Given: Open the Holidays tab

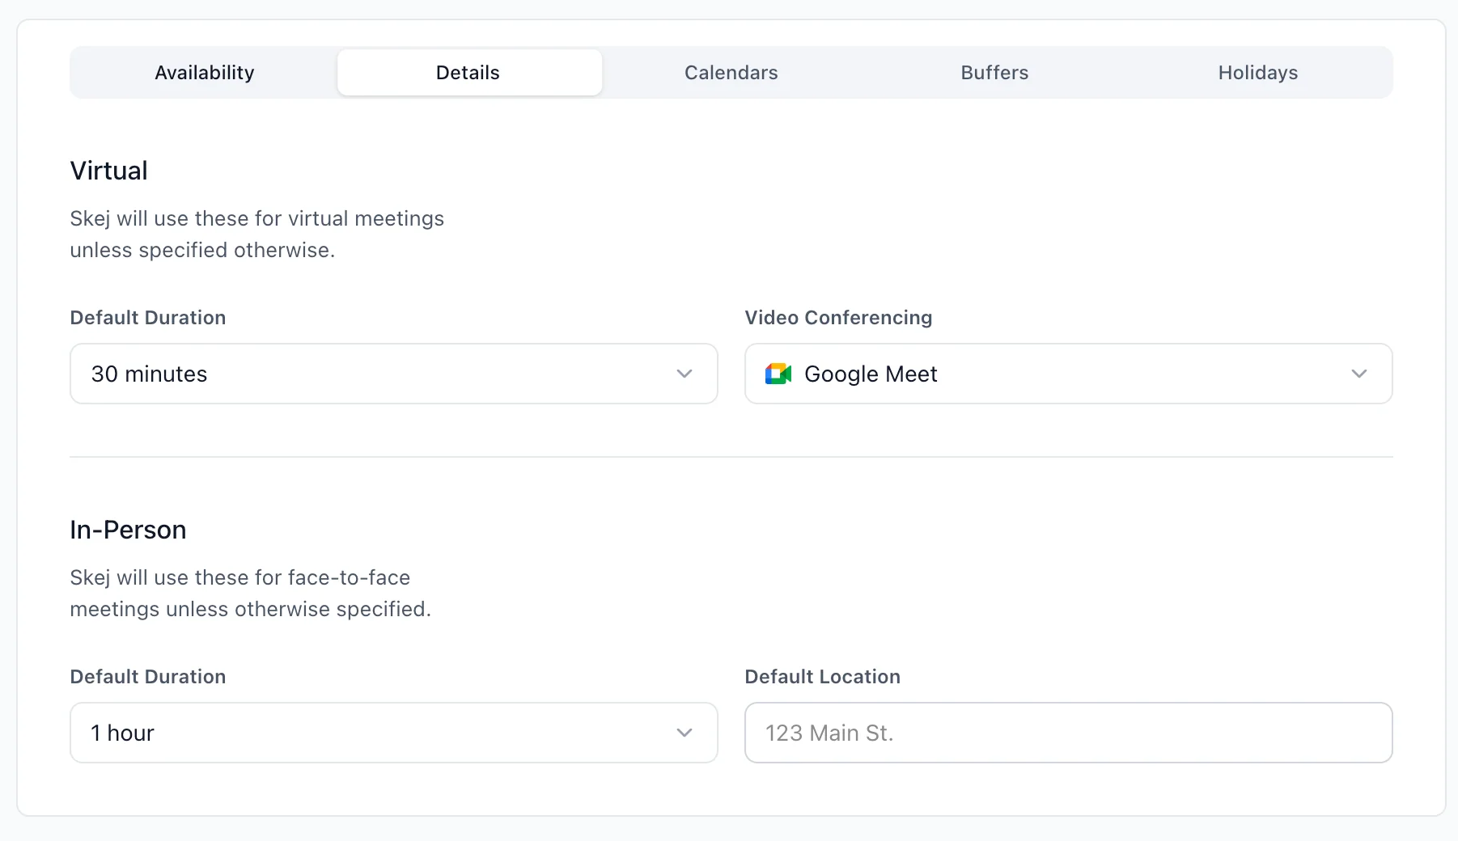Looking at the screenshot, I should coord(1258,73).
